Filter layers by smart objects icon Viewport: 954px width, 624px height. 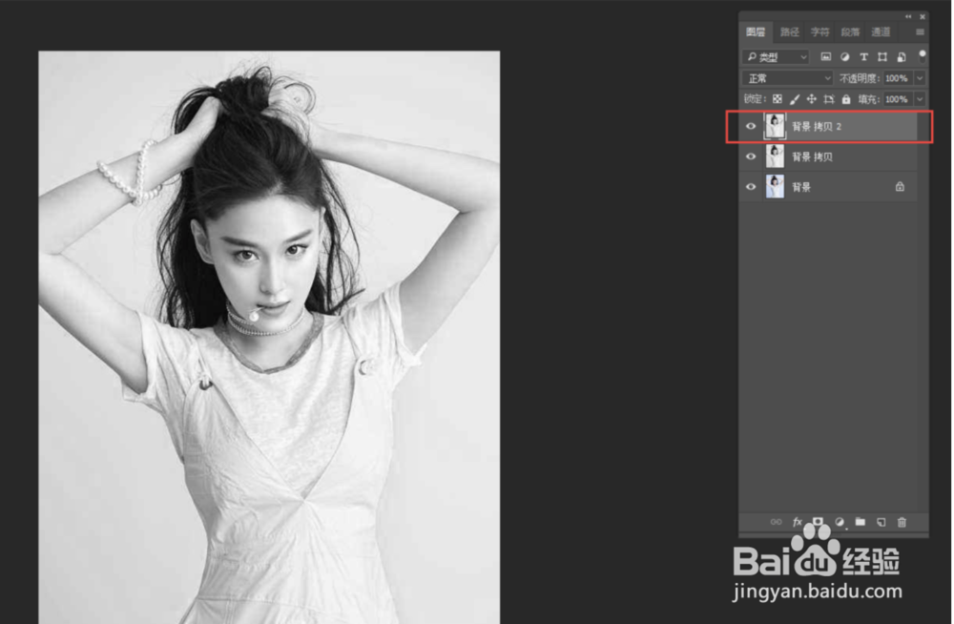pos(902,57)
